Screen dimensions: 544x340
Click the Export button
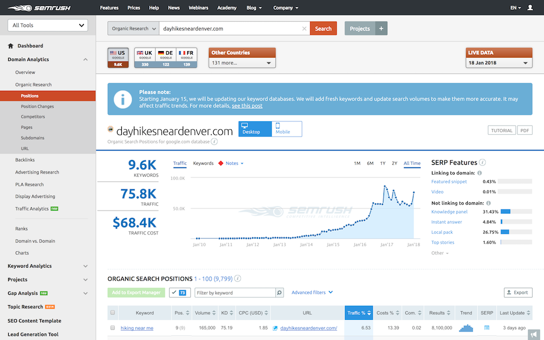pos(518,293)
